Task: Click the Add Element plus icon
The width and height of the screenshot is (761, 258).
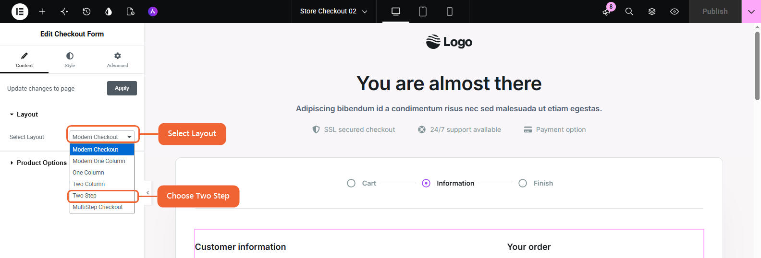Action: click(42, 12)
